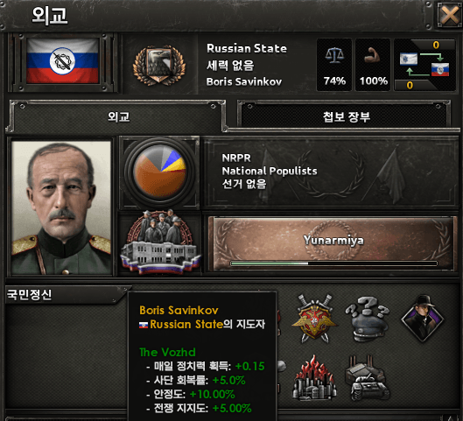Click the Yunarmiya focus progress bar

333,263
